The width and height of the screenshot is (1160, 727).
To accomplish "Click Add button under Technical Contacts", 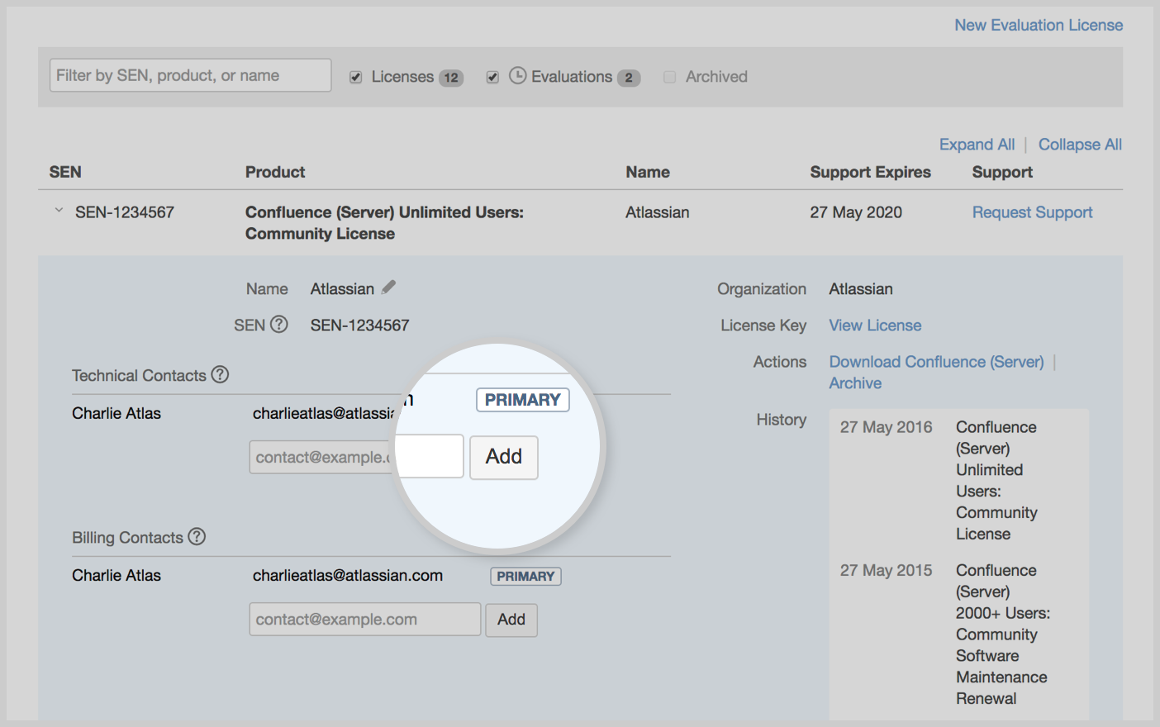I will 504,457.
